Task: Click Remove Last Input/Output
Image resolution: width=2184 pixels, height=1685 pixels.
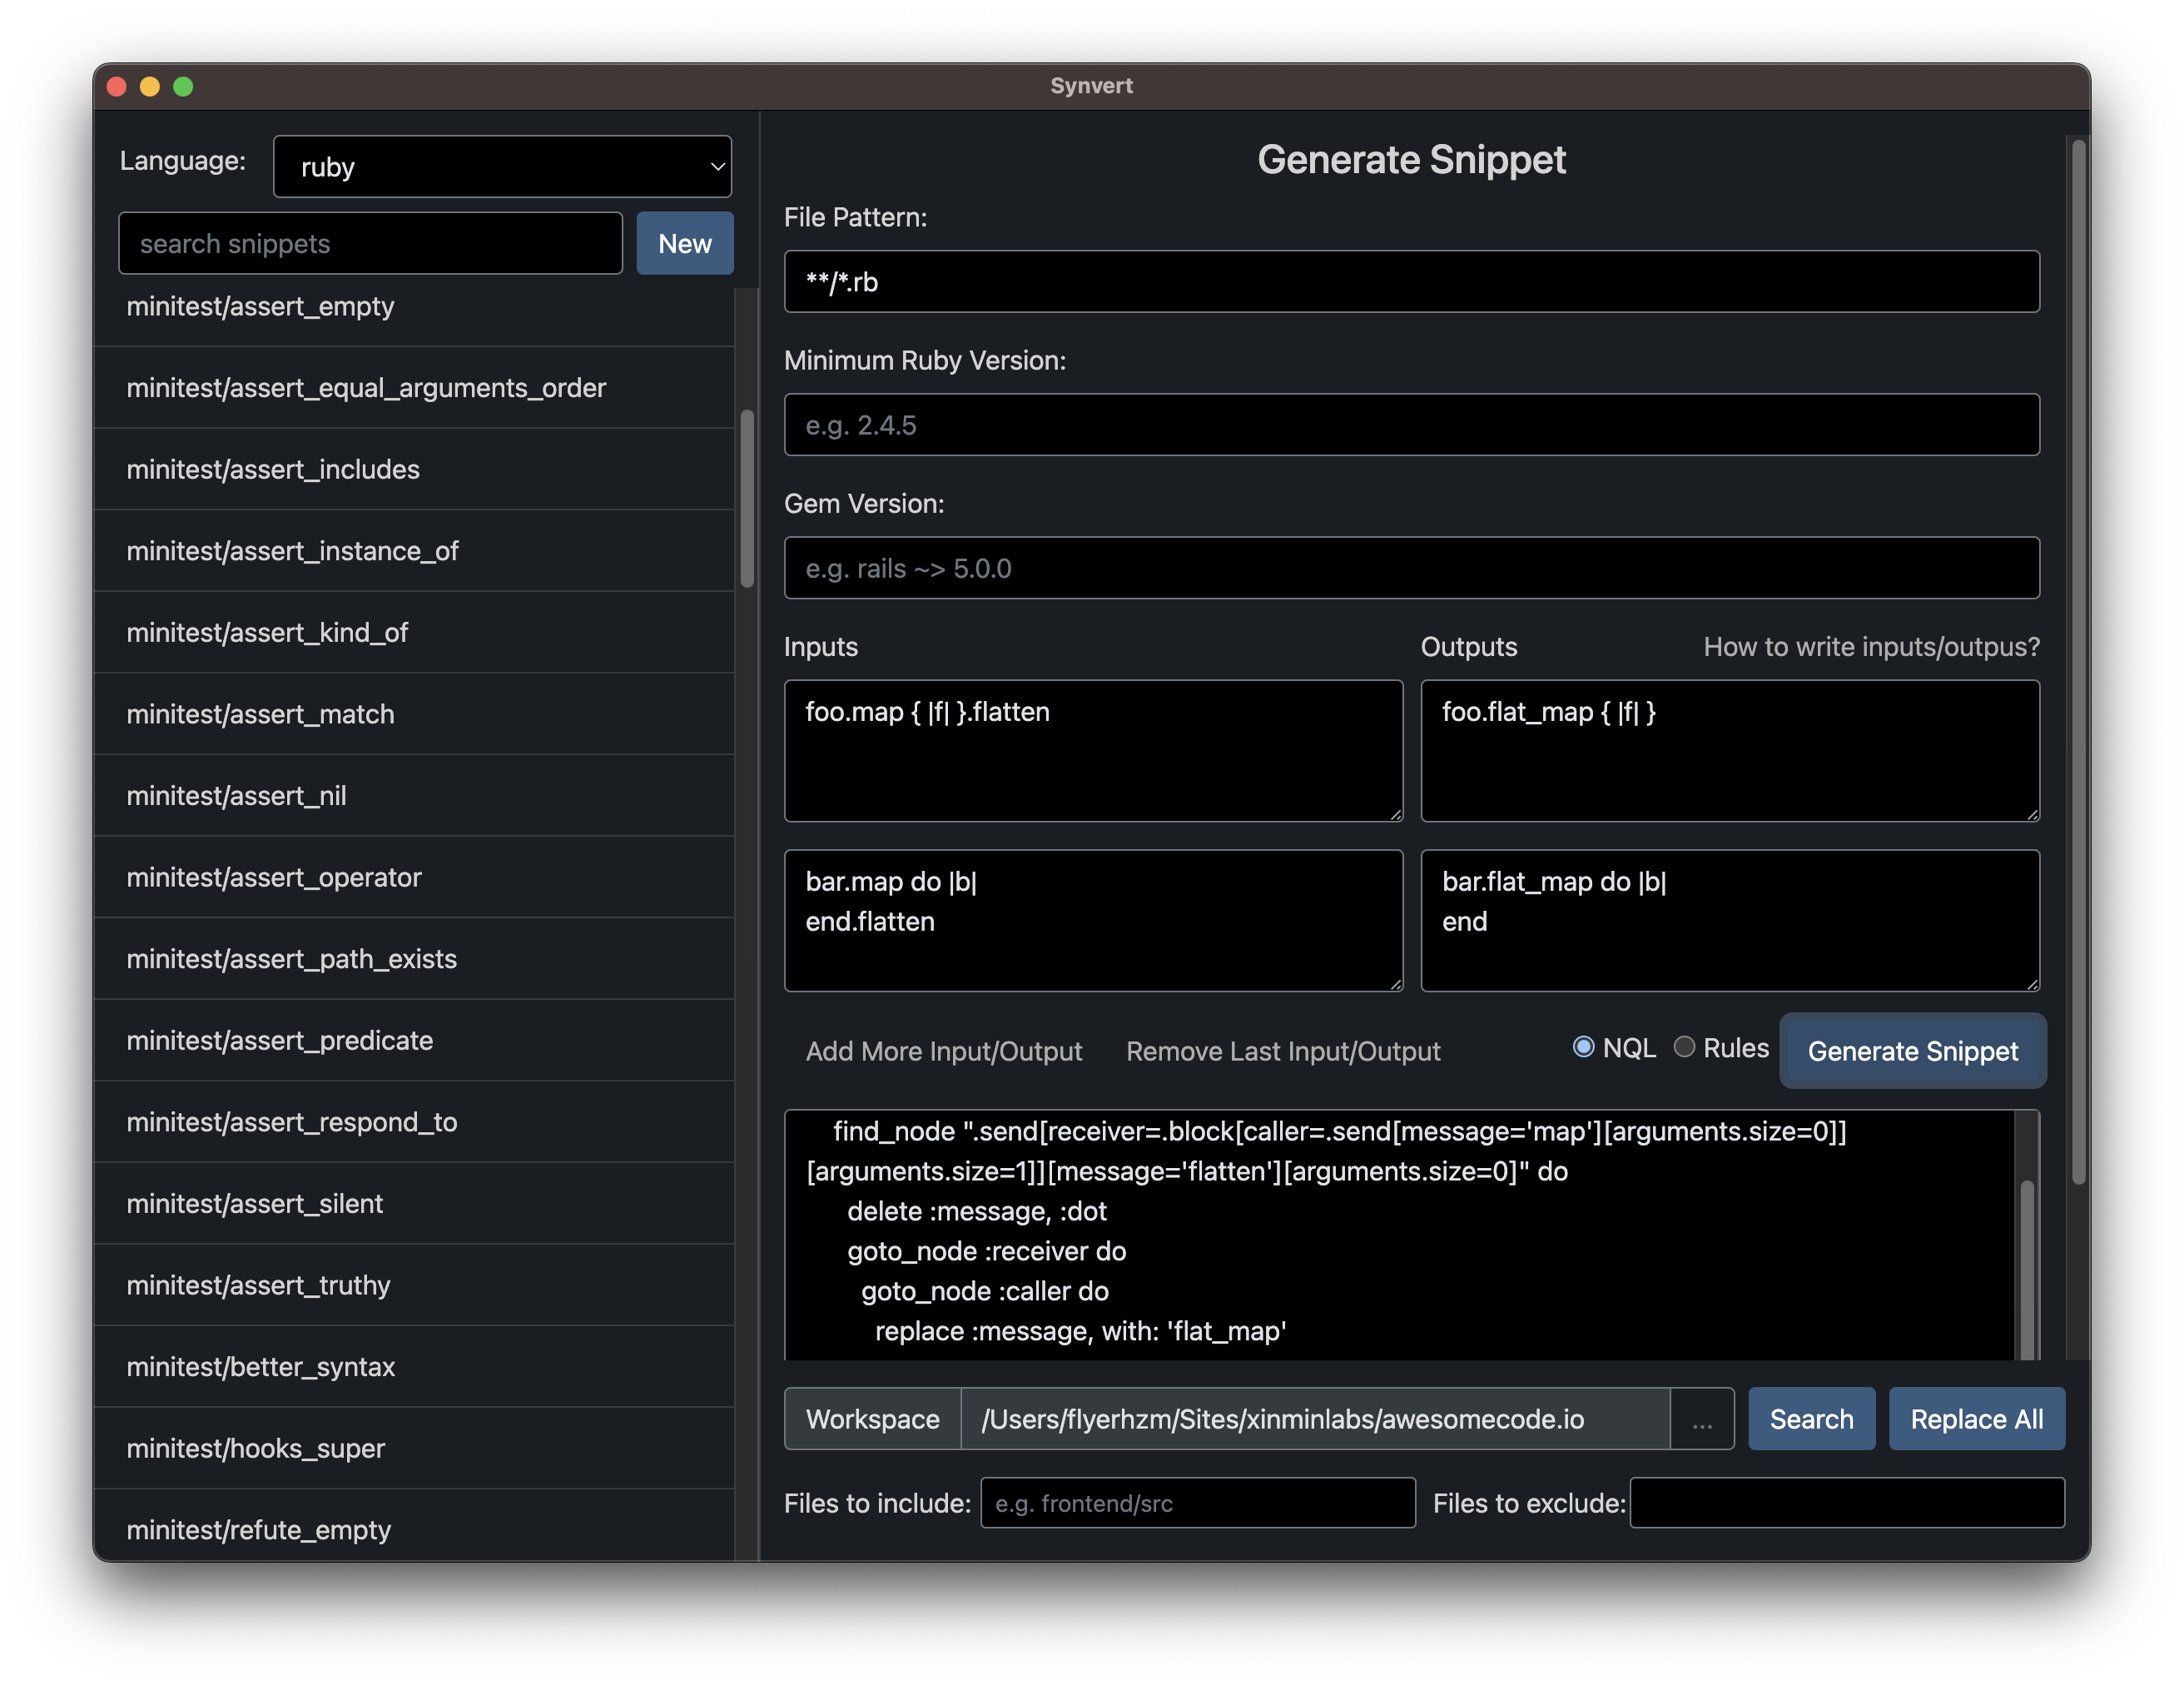Action: (1283, 1051)
